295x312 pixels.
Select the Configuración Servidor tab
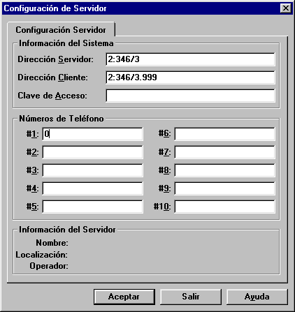point(61,29)
